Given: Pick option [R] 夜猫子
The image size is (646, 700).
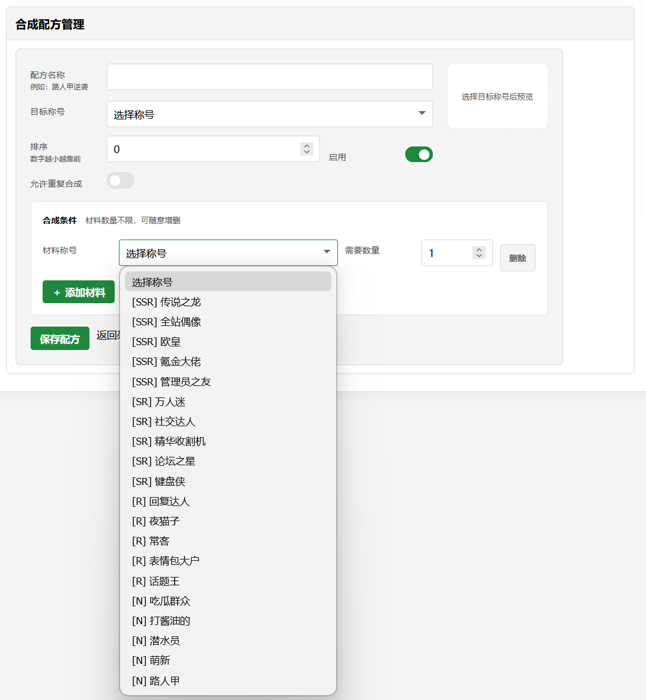Looking at the screenshot, I should point(228,521).
